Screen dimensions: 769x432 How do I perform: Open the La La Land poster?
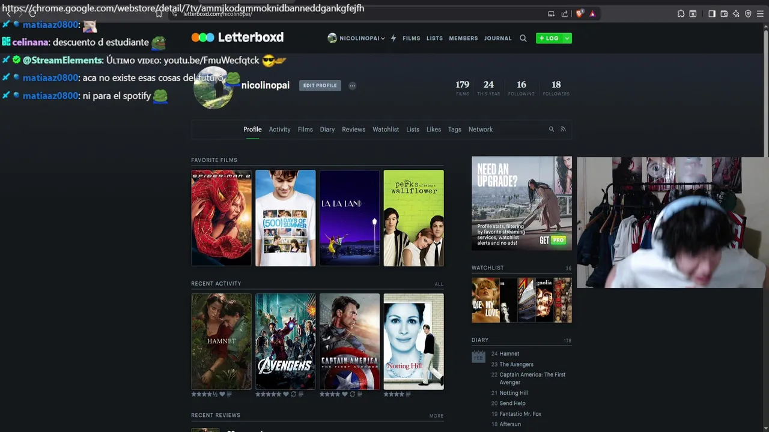[x=350, y=218]
